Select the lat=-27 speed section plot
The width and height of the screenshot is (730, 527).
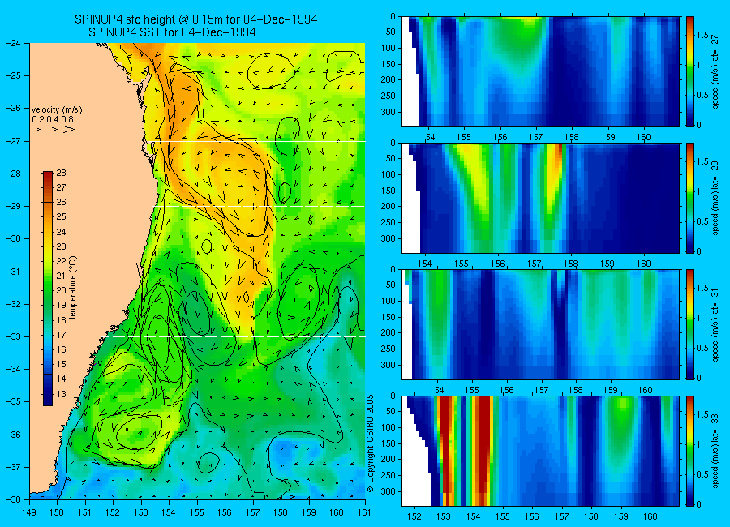pos(540,71)
